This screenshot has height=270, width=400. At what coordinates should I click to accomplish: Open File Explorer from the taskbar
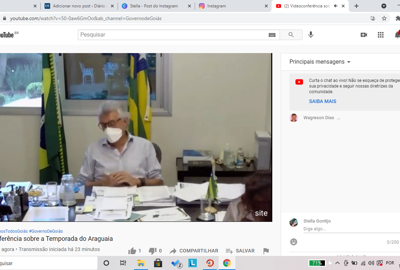point(141,263)
